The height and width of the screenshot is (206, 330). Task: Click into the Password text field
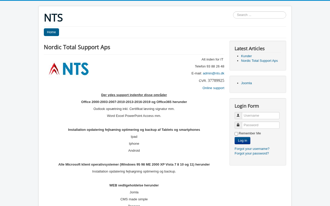[260, 125]
